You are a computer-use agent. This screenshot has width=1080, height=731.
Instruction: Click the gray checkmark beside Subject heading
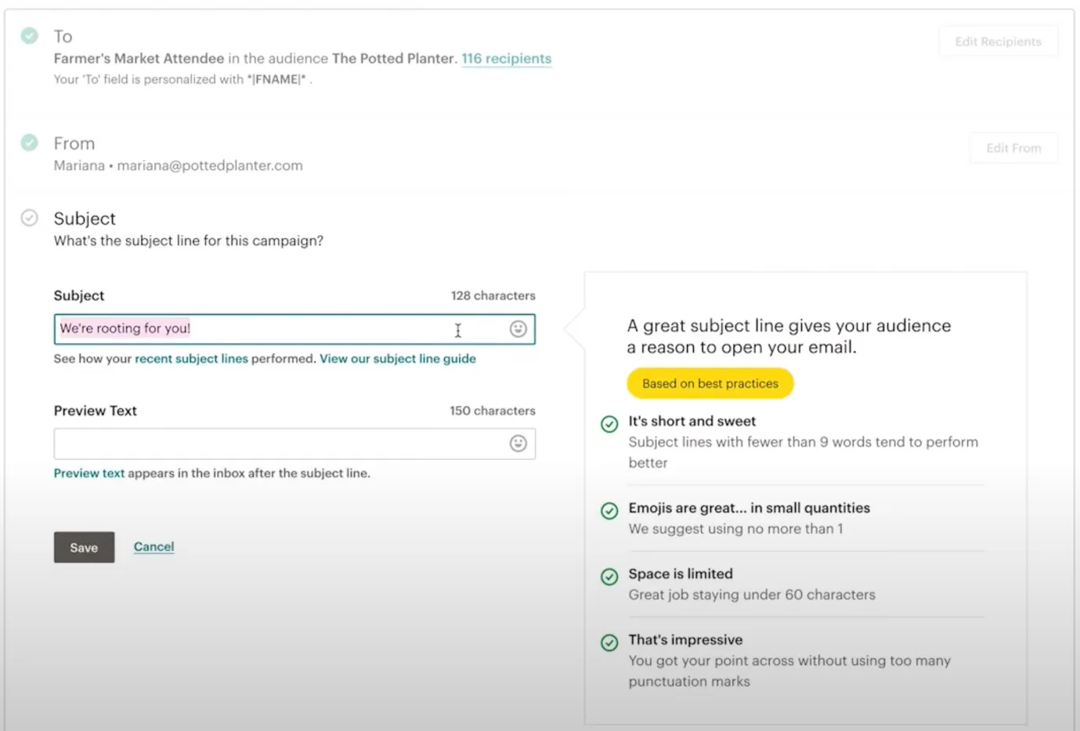(x=29, y=218)
